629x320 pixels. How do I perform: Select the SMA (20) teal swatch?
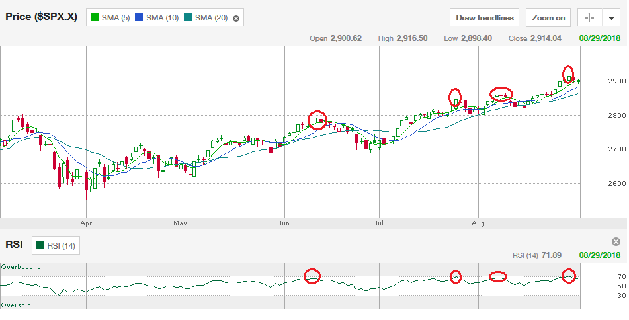[x=188, y=18]
